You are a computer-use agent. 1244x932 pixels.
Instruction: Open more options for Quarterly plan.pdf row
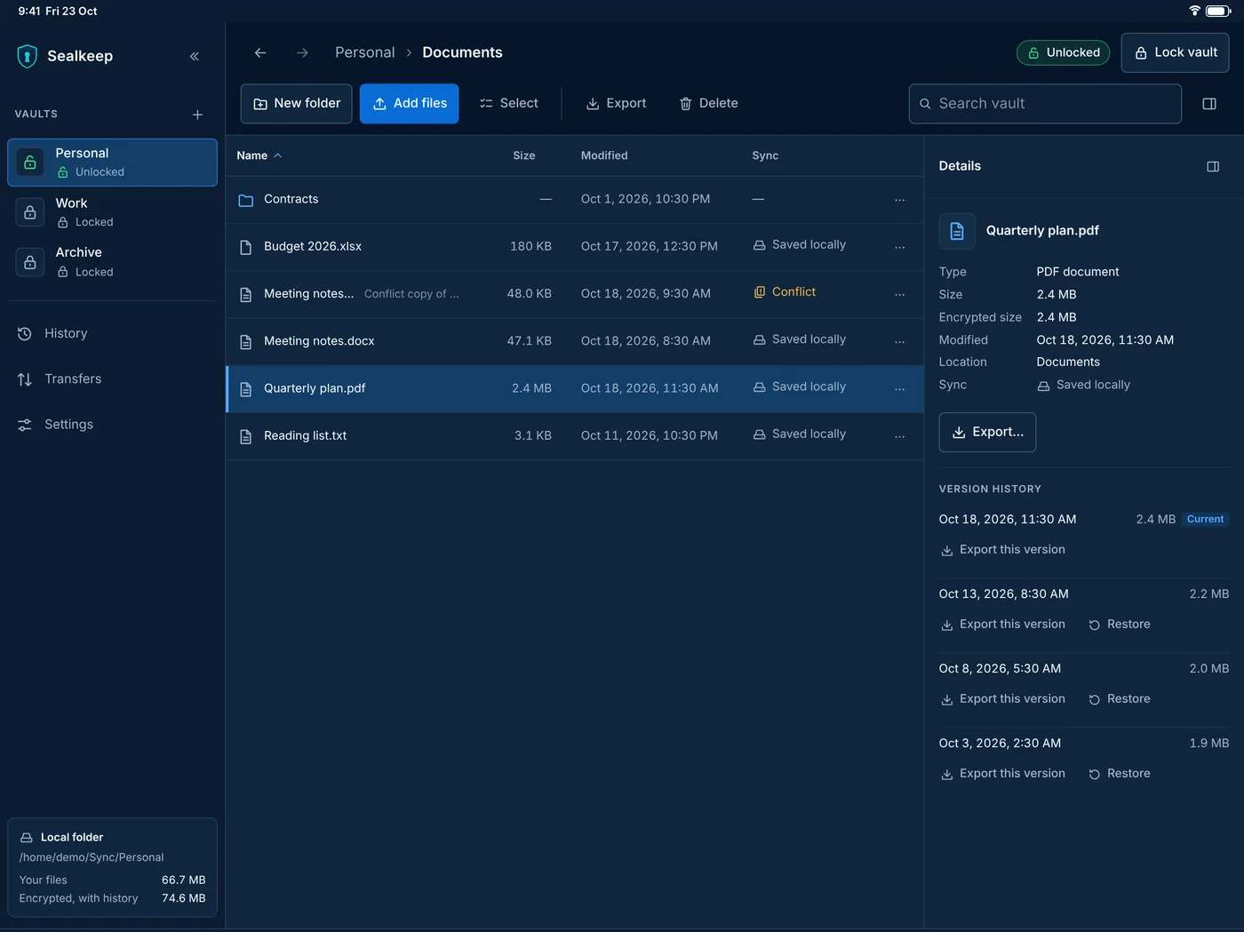tap(900, 389)
